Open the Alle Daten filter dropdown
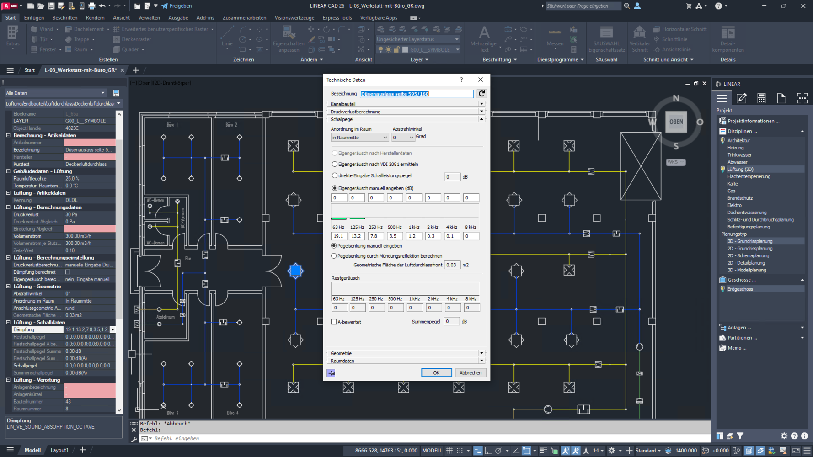The height and width of the screenshot is (457, 813). tap(55, 93)
